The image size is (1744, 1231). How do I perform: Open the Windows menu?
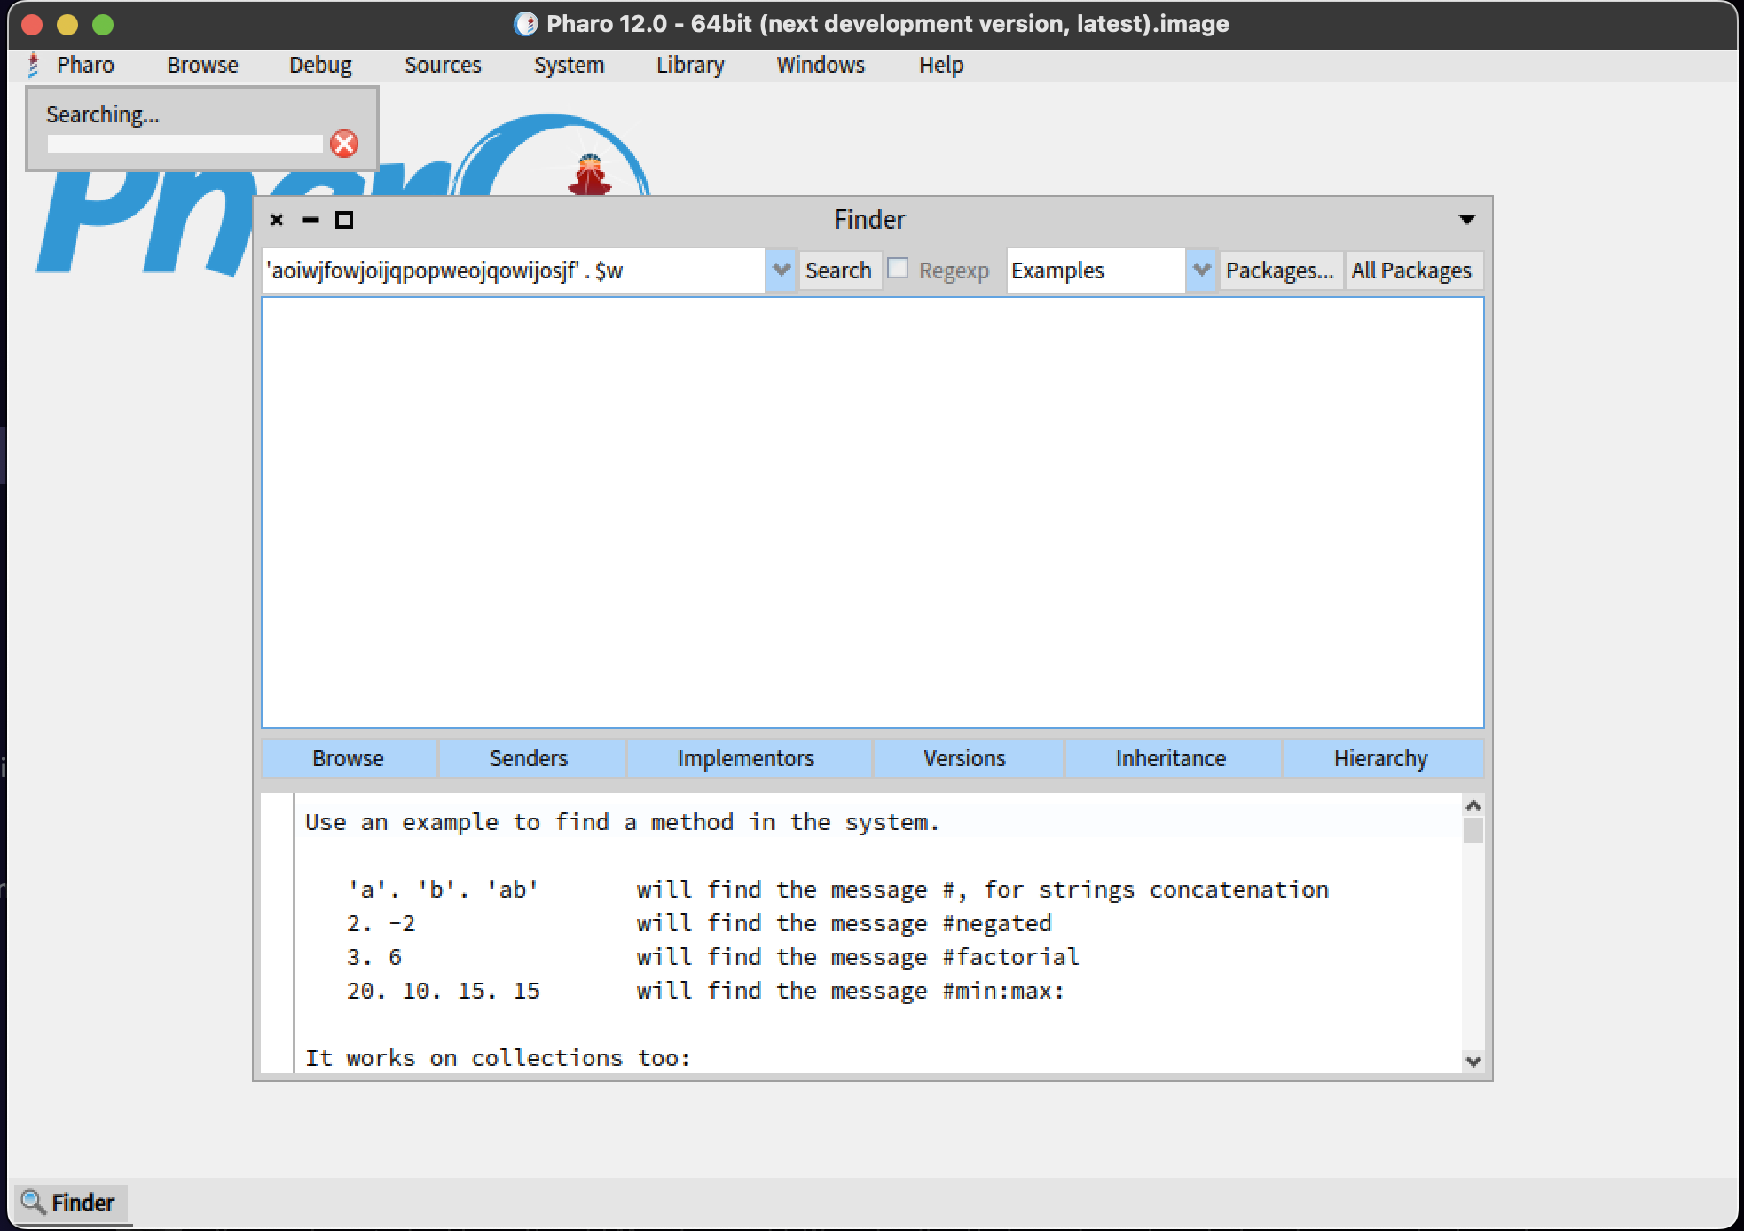[820, 65]
